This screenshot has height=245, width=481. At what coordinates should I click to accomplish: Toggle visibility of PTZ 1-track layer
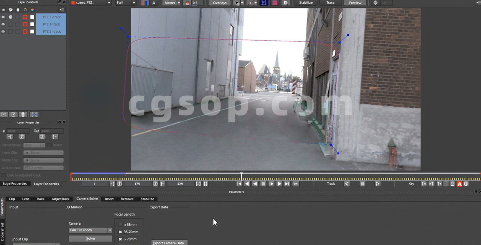click(x=3, y=24)
